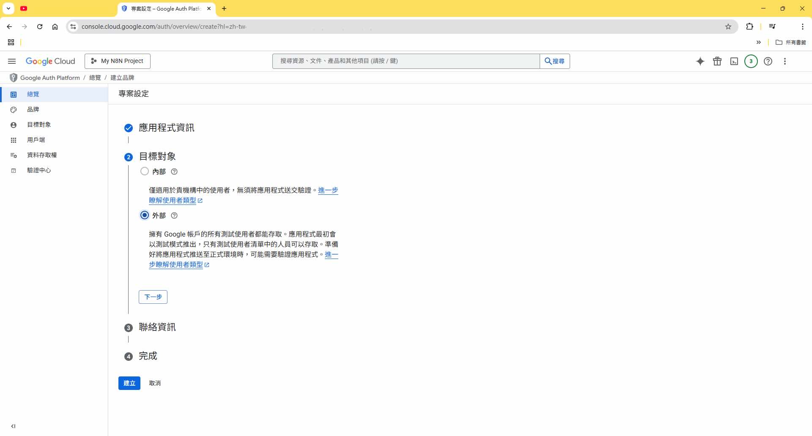Screen dimensions: 812x436
Task: Open Gemini AI assistant in Cloud Console toolbar
Action: [x=700, y=61]
